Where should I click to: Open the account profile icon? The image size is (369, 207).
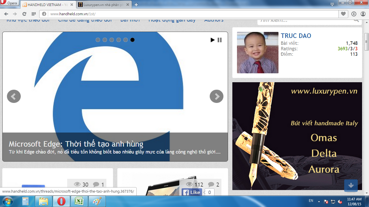coord(363,14)
